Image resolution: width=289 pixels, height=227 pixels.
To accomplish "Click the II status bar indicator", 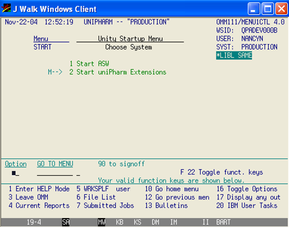I will [x=206, y=222].
